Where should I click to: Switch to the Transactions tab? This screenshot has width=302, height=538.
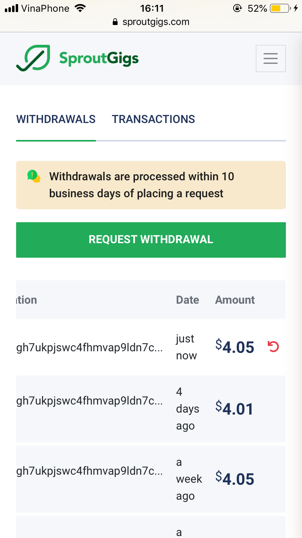(153, 119)
